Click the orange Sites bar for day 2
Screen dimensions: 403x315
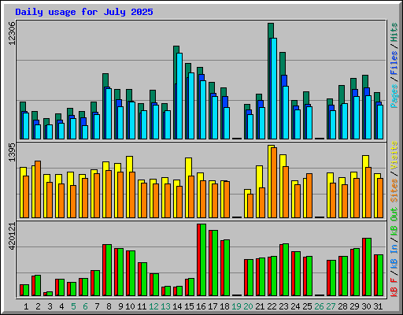pos(38,189)
